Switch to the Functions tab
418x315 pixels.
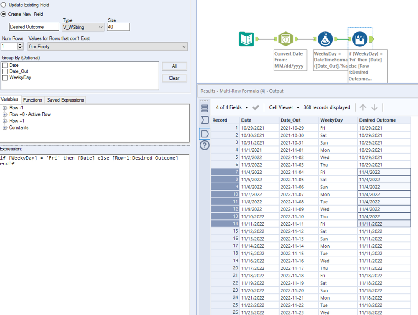point(33,100)
